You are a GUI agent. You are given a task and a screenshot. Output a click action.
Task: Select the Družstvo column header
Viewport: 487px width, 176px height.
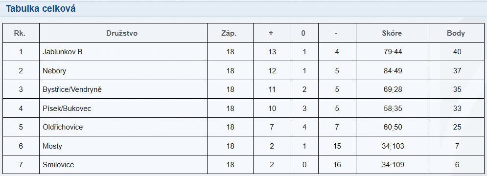pyautogui.click(x=122, y=33)
